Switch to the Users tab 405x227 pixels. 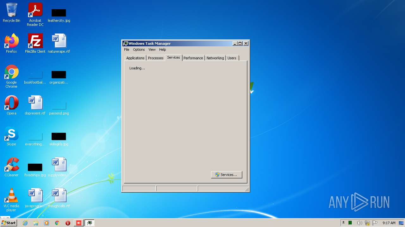click(x=232, y=58)
